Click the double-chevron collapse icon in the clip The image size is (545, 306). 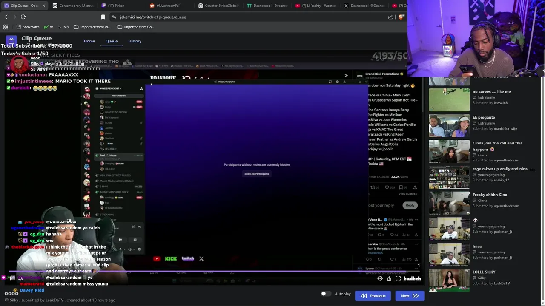coord(346,76)
